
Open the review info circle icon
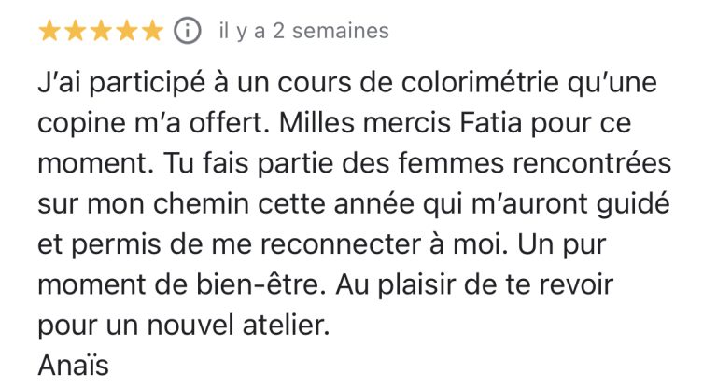point(187,31)
